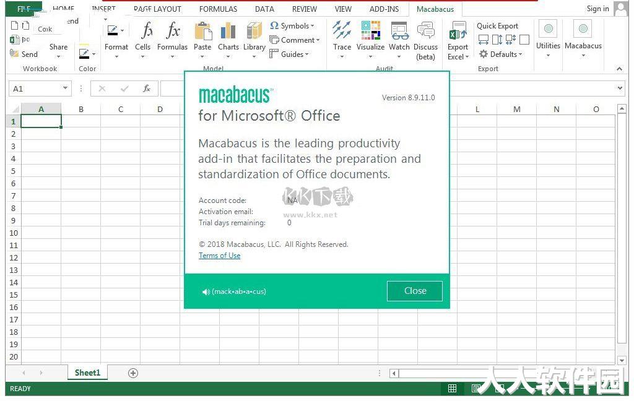Image resolution: width=634 pixels, height=401 pixels.
Task: Click the formula bar confirm checkmark
Action: (x=124, y=88)
